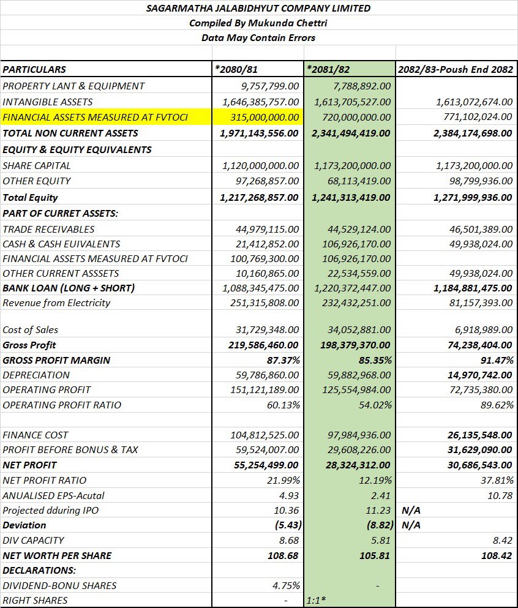Viewport: 518px width, 608px height.
Task: Select RIGHT SHARES value 1:1*
Action: pos(316,600)
